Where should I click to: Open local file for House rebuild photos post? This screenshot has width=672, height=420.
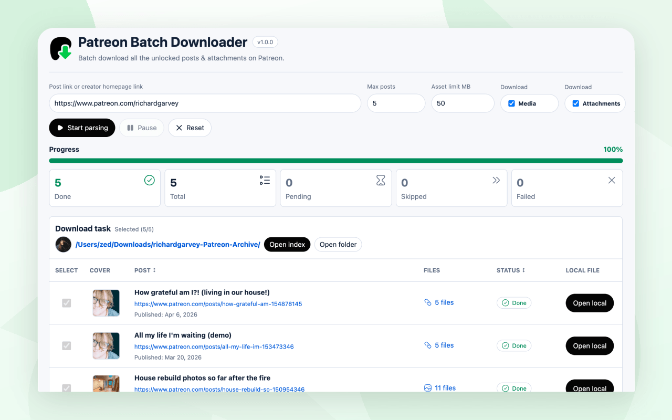pyautogui.click(x=590, y=386)
